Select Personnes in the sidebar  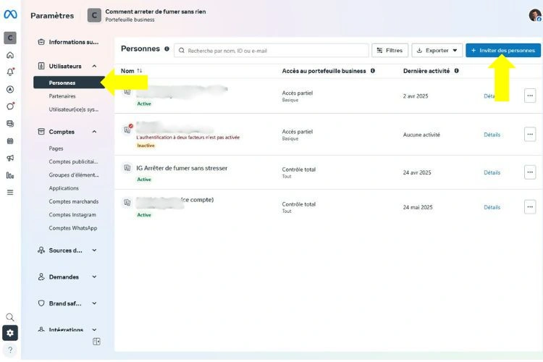[x=69, y=83]
